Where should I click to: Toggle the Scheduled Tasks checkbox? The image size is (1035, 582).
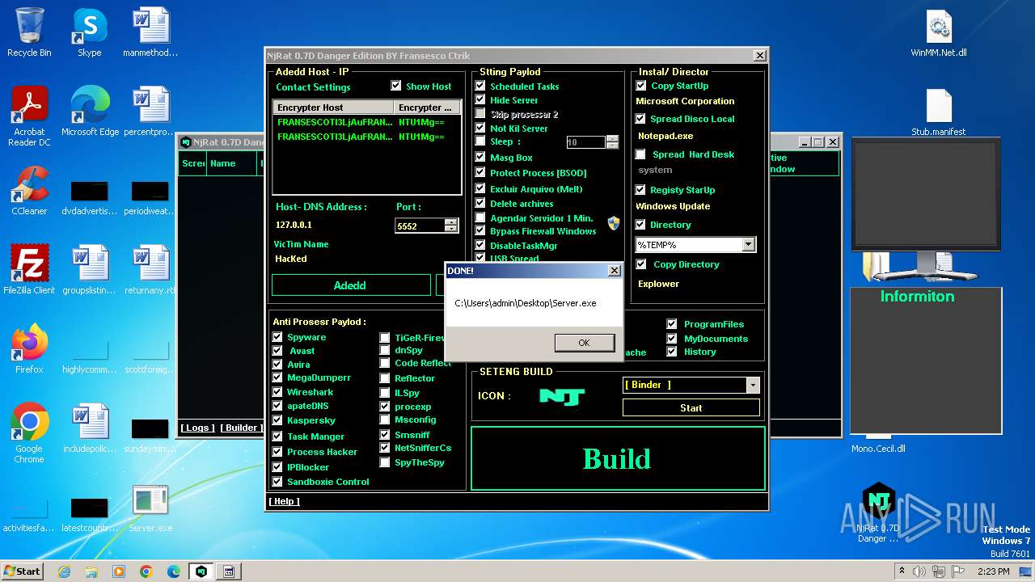point(480,86)
